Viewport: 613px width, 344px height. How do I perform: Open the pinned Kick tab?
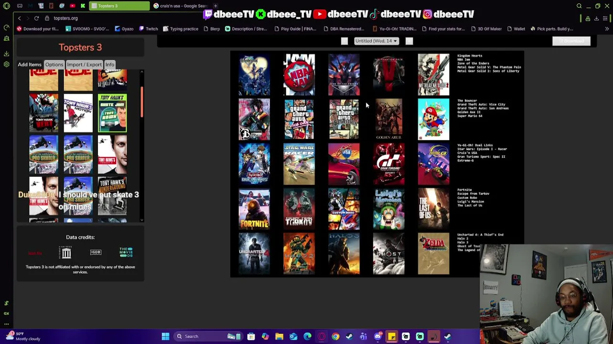(83, 6)
